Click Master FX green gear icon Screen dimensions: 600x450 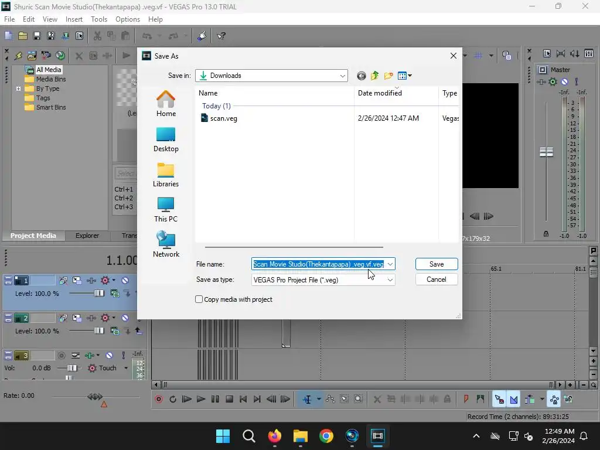tap(553, 81)
